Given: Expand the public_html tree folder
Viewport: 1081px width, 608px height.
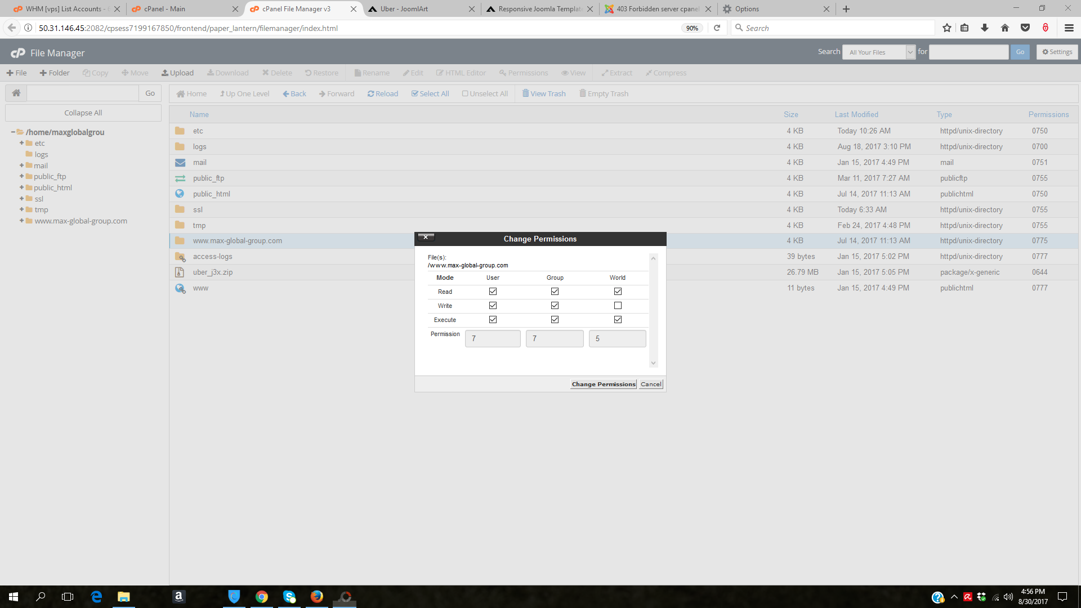Looking at the screenshot, I should (21, 187).
